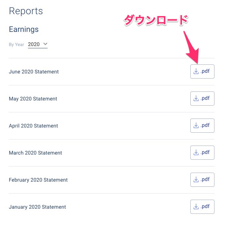
Task: Select the February 2020 Statement row label
Action: (x=38, y=180)
